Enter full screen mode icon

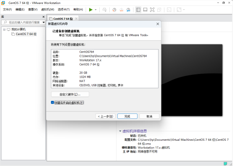(x=152, y=10)
